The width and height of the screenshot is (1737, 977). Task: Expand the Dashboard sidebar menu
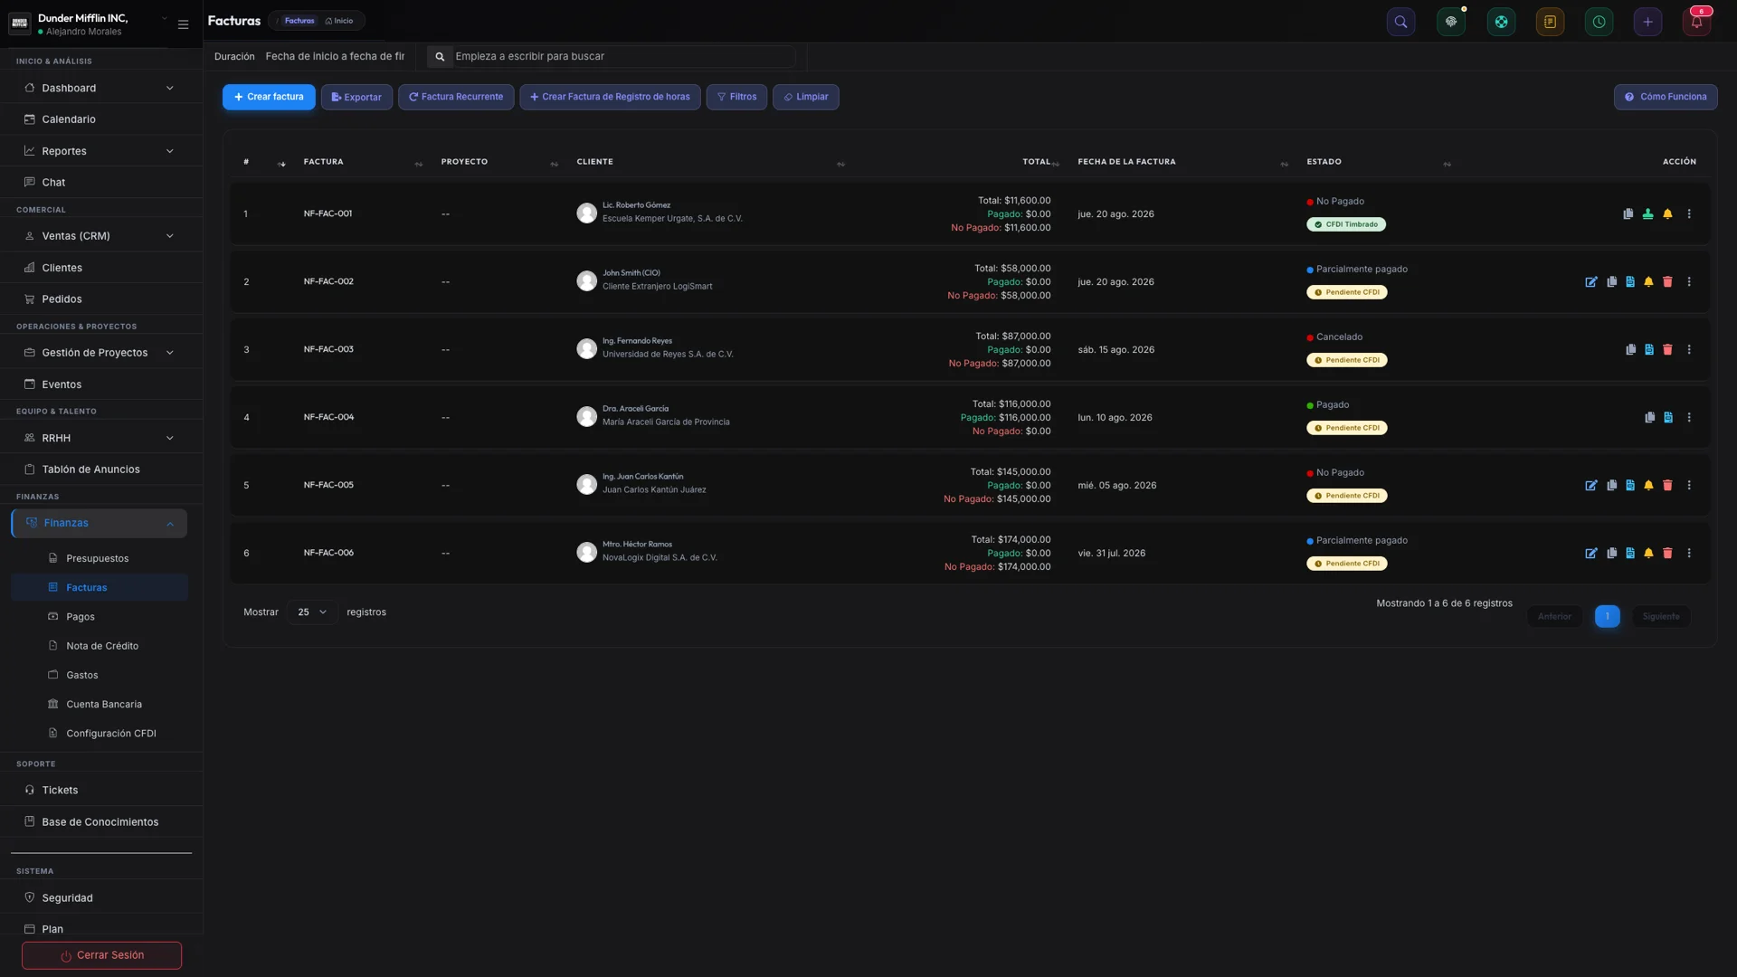[100, 88]
